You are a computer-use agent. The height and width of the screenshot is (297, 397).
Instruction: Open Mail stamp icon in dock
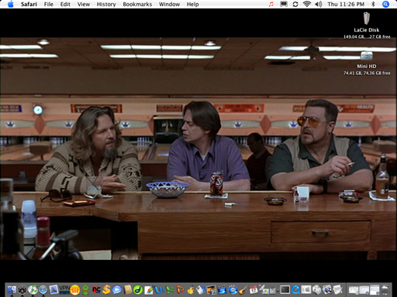tap(54, 290)
